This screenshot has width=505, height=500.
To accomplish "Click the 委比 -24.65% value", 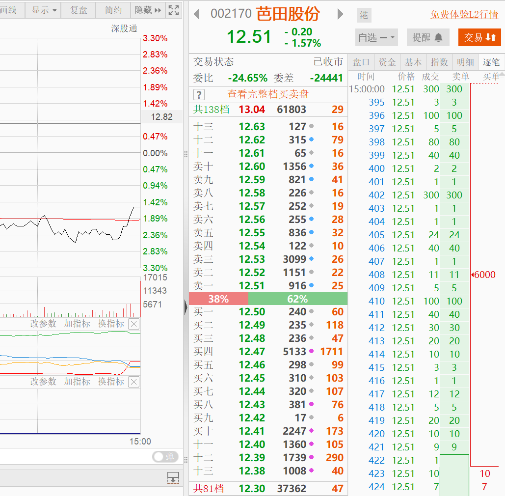I will [247, 78].
